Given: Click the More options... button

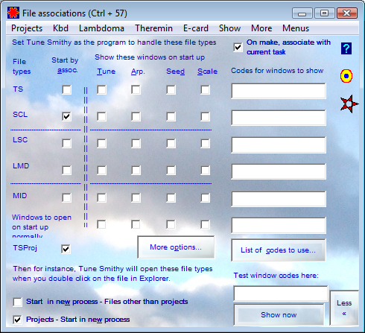Looking at the screenshot, I should coord(176,247).
